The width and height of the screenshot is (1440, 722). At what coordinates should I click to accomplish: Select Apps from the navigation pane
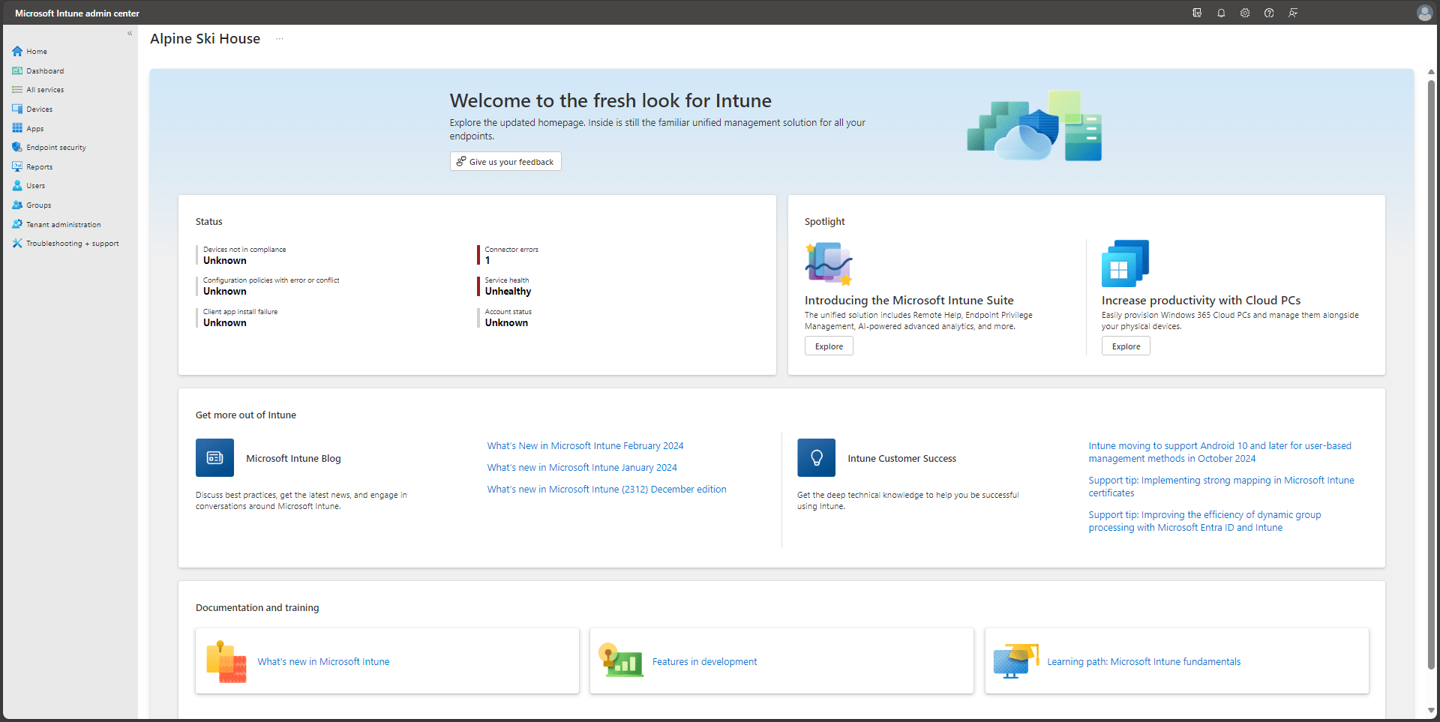coord(34,128)
